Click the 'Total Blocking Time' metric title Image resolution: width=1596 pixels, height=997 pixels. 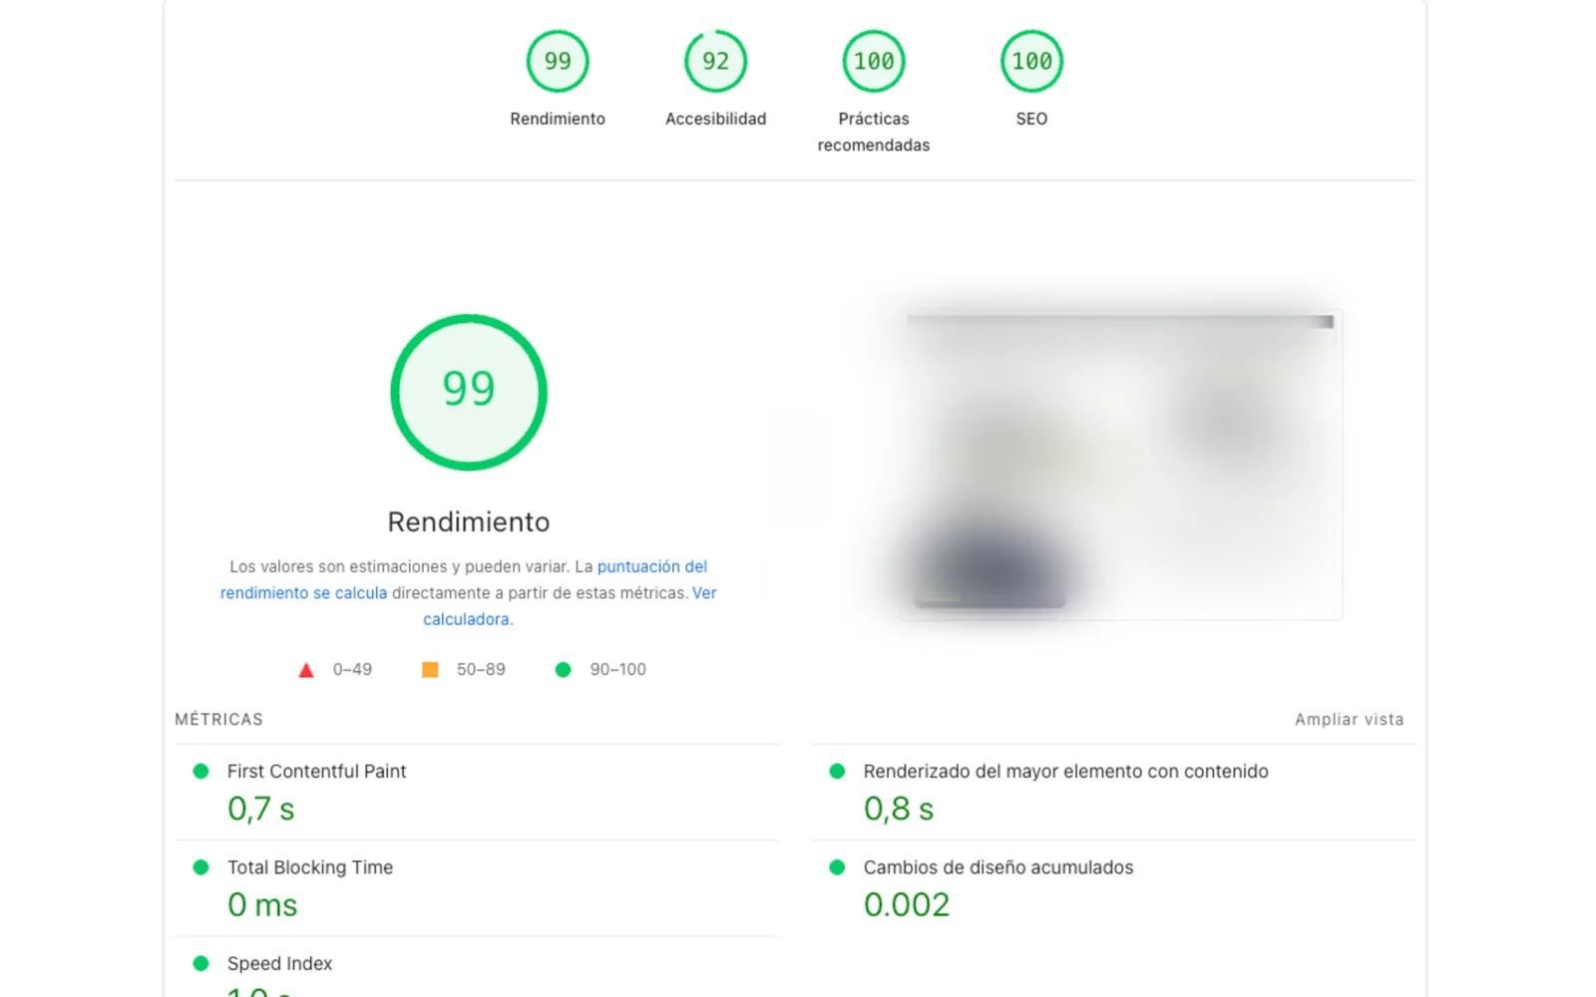(310, 867)
